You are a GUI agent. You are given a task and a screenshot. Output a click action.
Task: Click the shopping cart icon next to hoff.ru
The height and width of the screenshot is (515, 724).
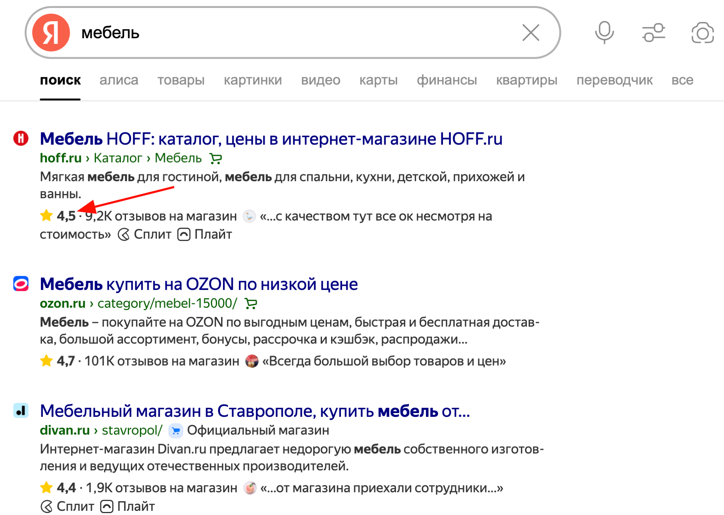(216, 158)
